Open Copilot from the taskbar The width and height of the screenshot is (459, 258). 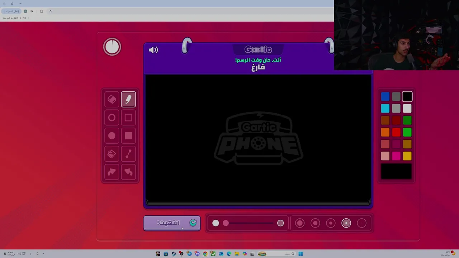click(245, 254)
